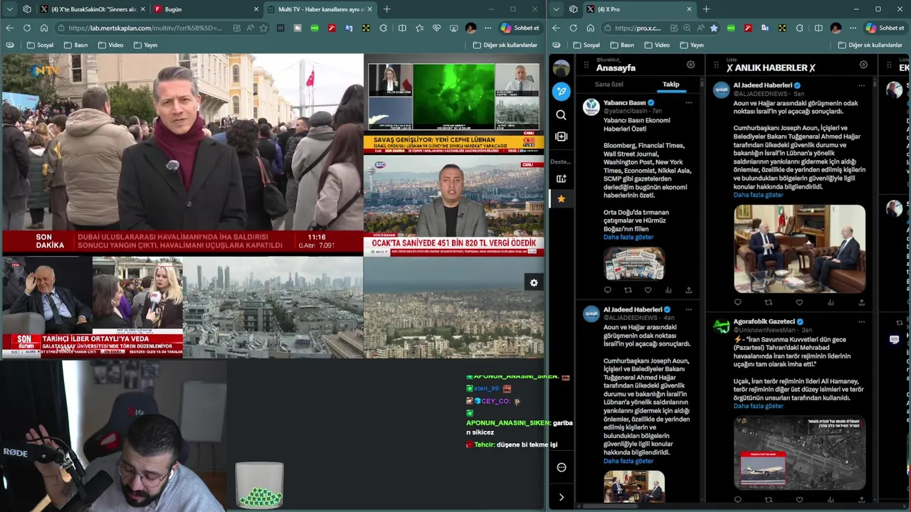The width and height of the screenshot is (911, 512).
Task: Open Diğer sık kullanılanlar folder in X Pro window
Action: point(870,45)
